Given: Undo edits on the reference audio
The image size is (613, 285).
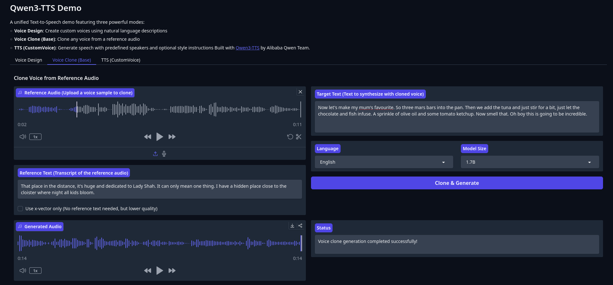Looking at the screenshot, I should point(290,137).
